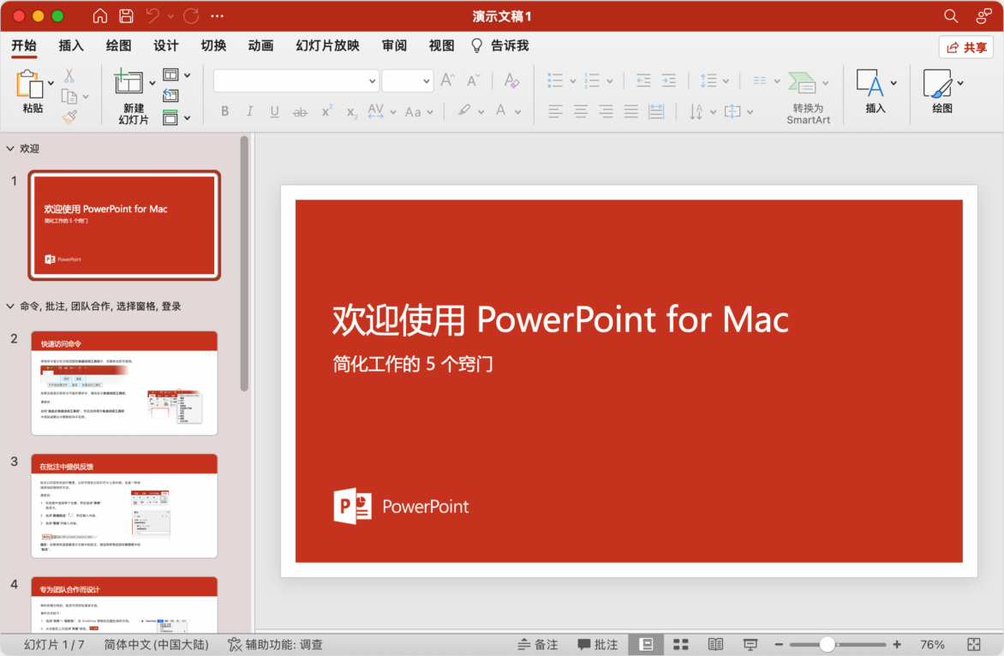Toggle Bold formatting
The width and height of the screenshot is (1004, 656).
[x=224, y=111]
